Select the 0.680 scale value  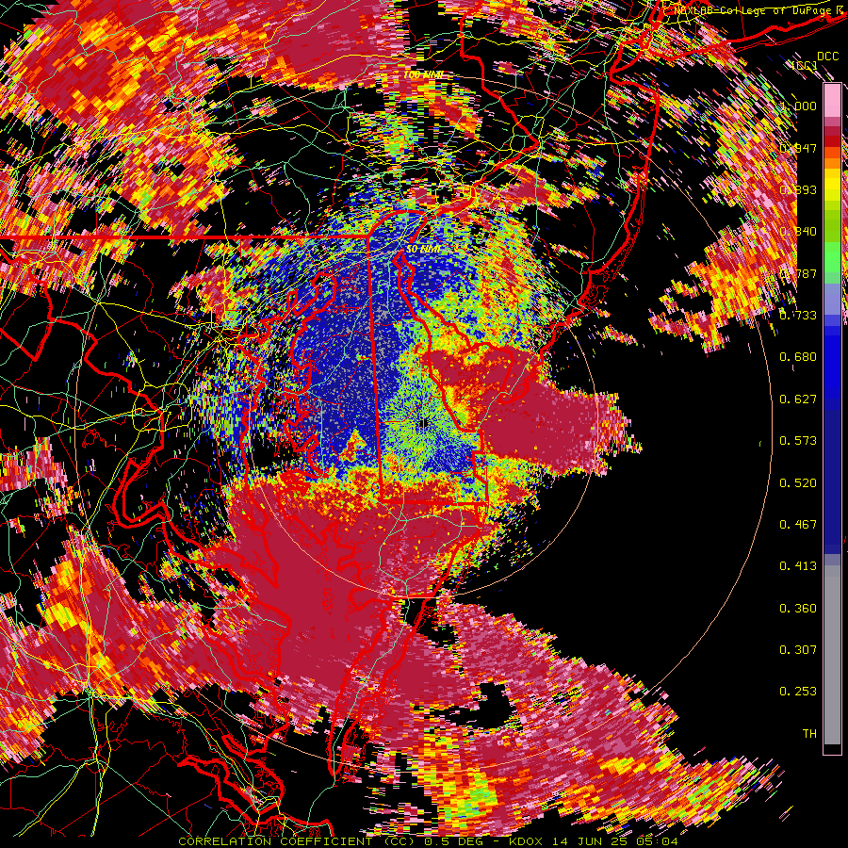click(x=798, y=357)
